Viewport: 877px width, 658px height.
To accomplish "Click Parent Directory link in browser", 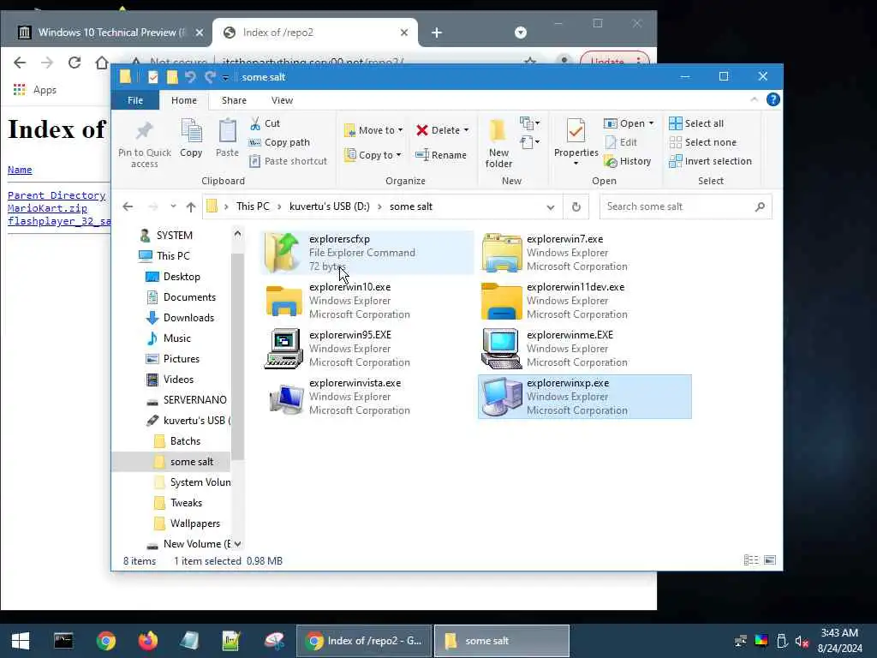I will tap(57, 195).
